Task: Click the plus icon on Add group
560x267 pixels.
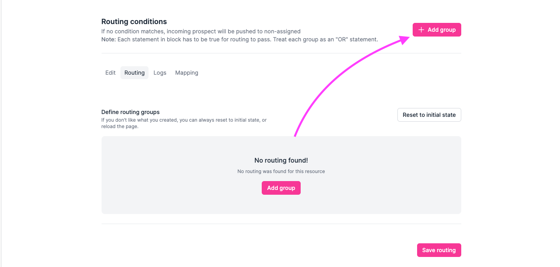Action: pyautogui.click(x=421, y=29)
